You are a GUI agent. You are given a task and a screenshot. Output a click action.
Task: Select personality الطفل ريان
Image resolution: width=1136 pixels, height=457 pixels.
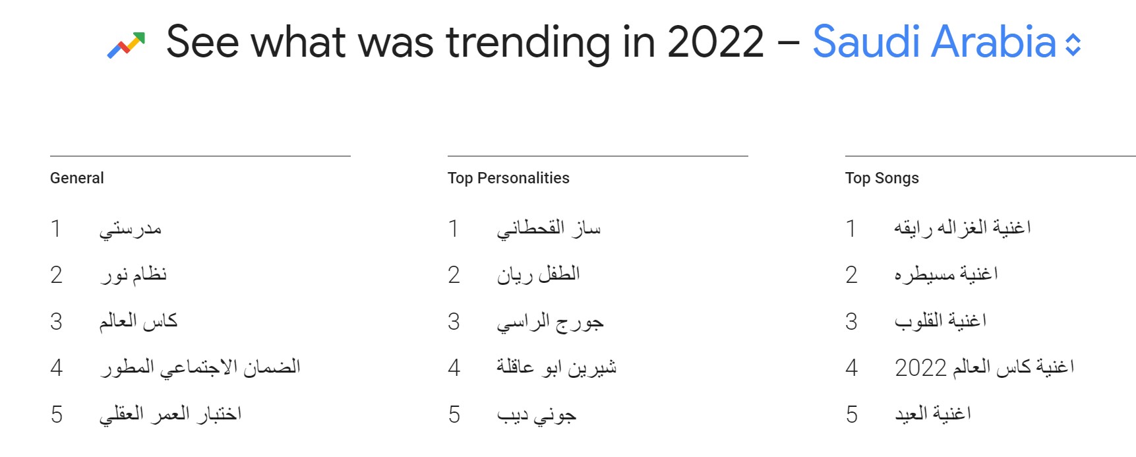pos(538,275)
